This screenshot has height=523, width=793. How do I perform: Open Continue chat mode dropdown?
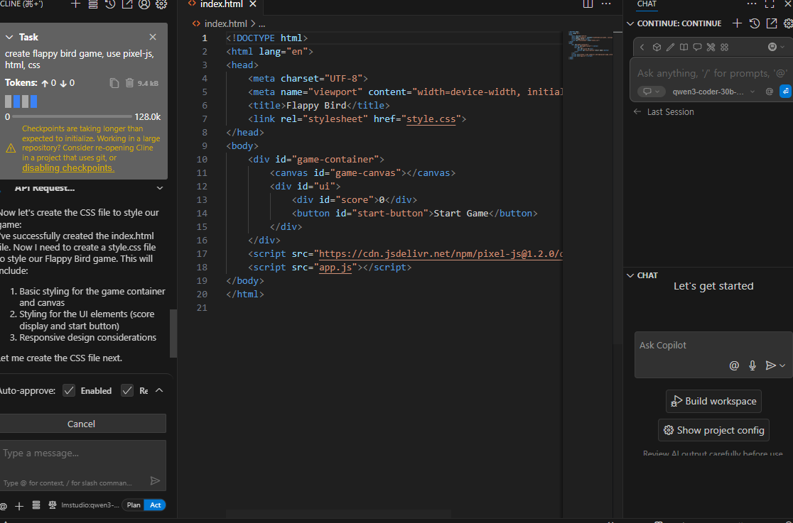pos(651,92)
